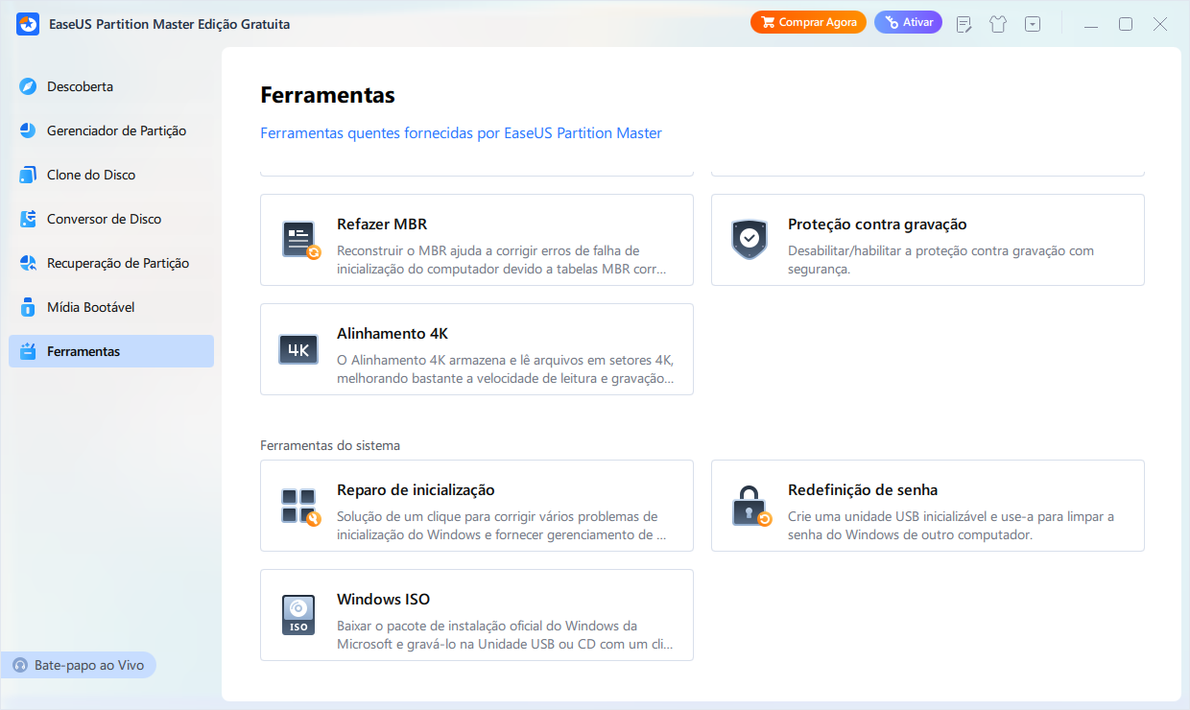Open Recuperação de Partição page

tap(111, 263)
